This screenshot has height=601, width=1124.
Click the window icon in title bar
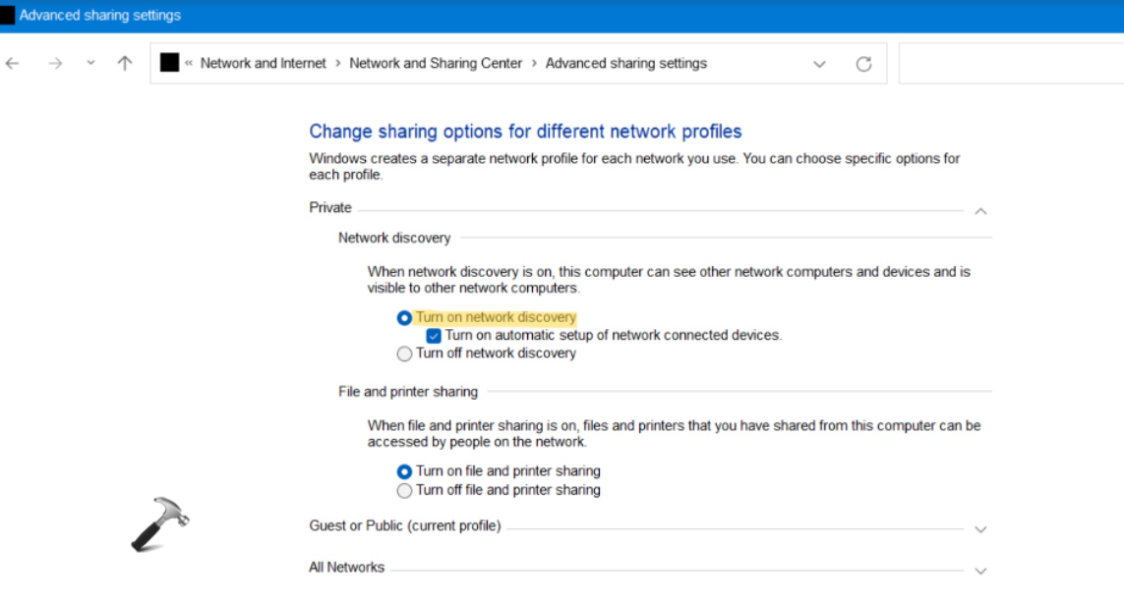(x=8, y=16)
